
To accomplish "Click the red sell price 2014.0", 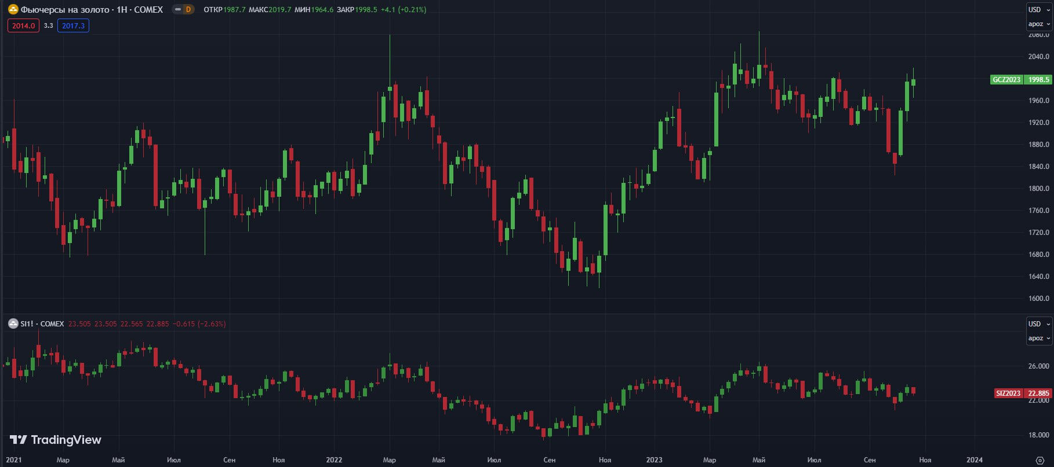I will click(24, 25).
